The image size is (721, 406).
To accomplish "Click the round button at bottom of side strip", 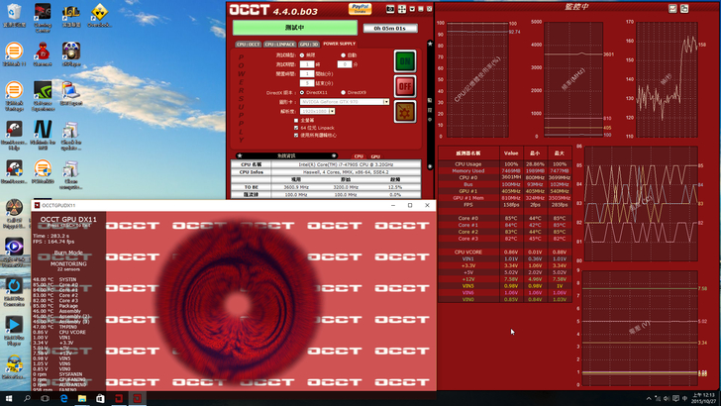I will (430, 166).
